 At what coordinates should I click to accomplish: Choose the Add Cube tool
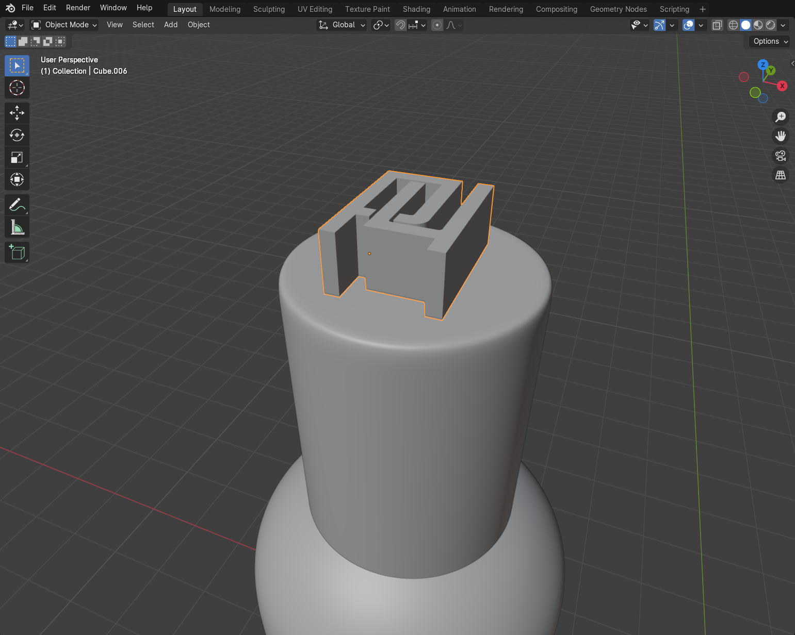coord(17,252)
